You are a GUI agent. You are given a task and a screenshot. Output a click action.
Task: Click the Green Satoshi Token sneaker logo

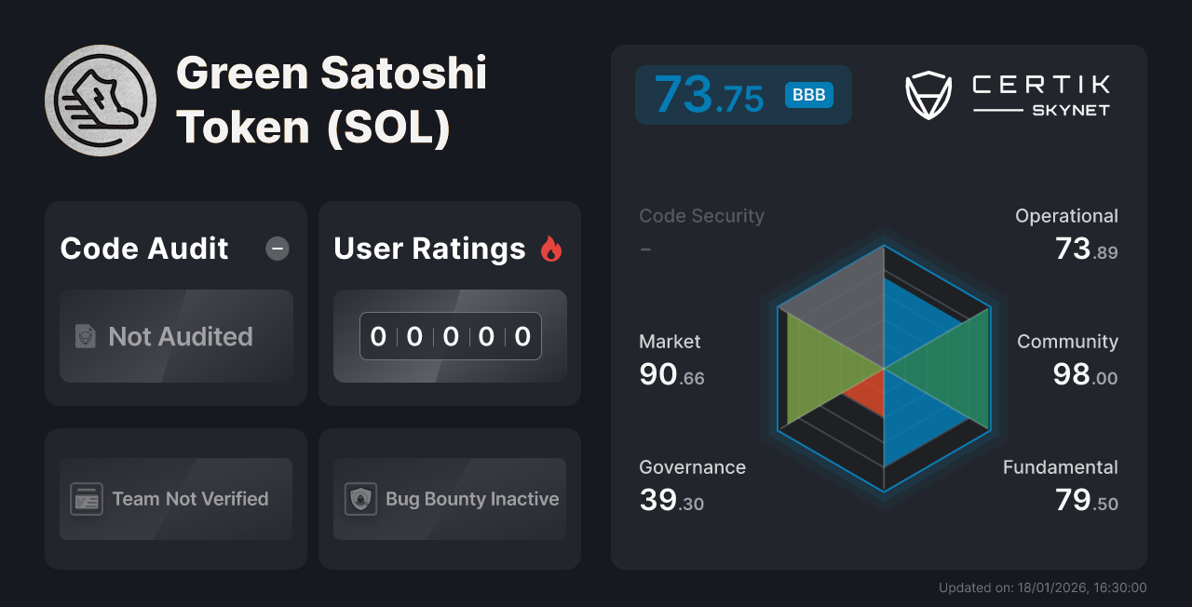(x=101, y=100)
